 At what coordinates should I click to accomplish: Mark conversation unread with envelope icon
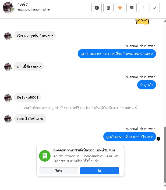click(132, 8)
